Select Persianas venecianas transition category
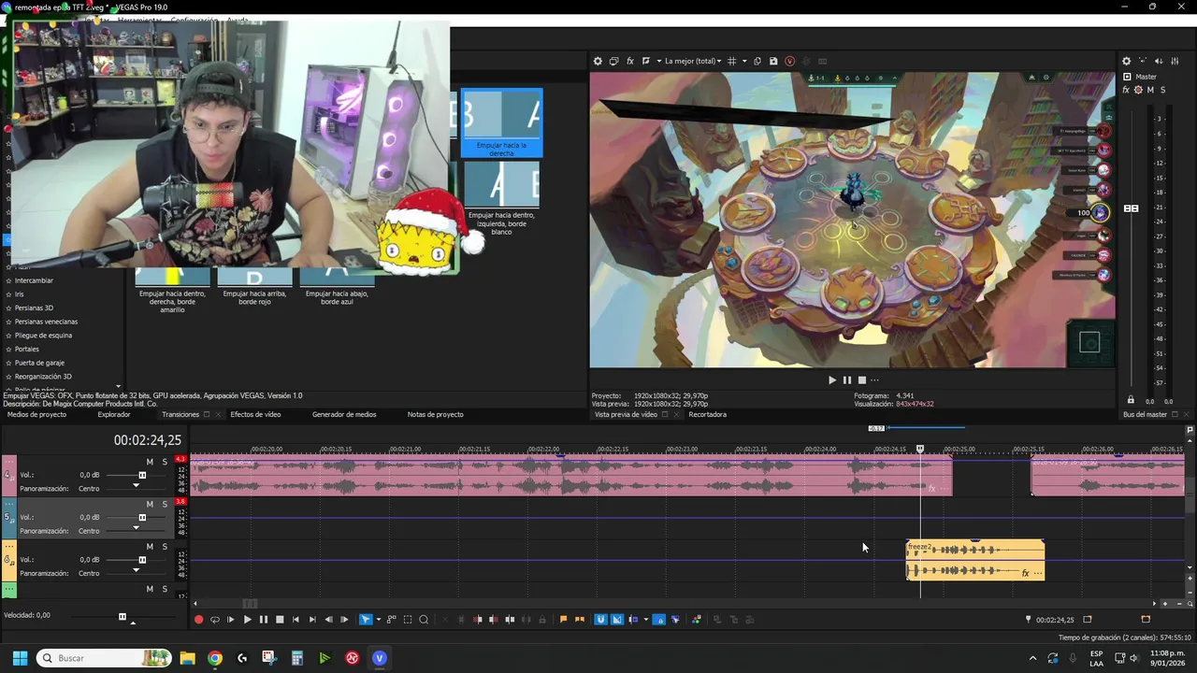The image size is (1197, 673). 46,322
